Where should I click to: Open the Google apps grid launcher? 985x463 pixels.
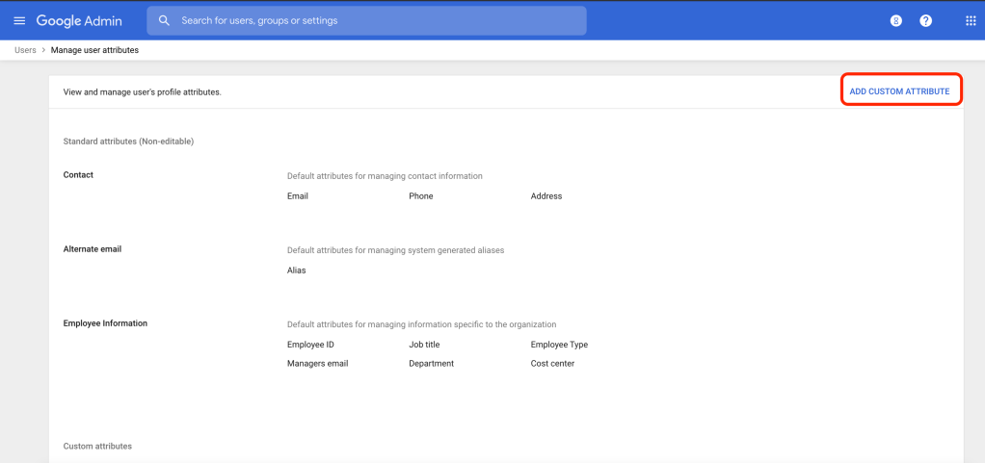coord(970,20)
